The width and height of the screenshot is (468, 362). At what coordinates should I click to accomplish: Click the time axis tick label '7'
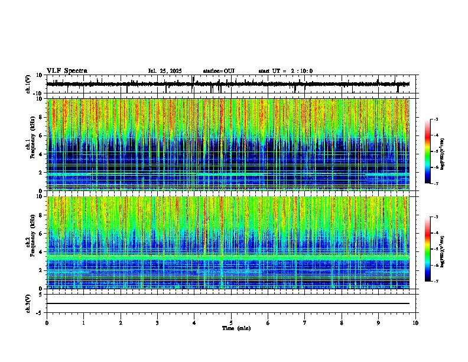pos(305,323)
